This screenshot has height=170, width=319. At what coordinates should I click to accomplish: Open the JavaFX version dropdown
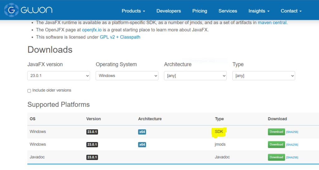coord(59,76)
